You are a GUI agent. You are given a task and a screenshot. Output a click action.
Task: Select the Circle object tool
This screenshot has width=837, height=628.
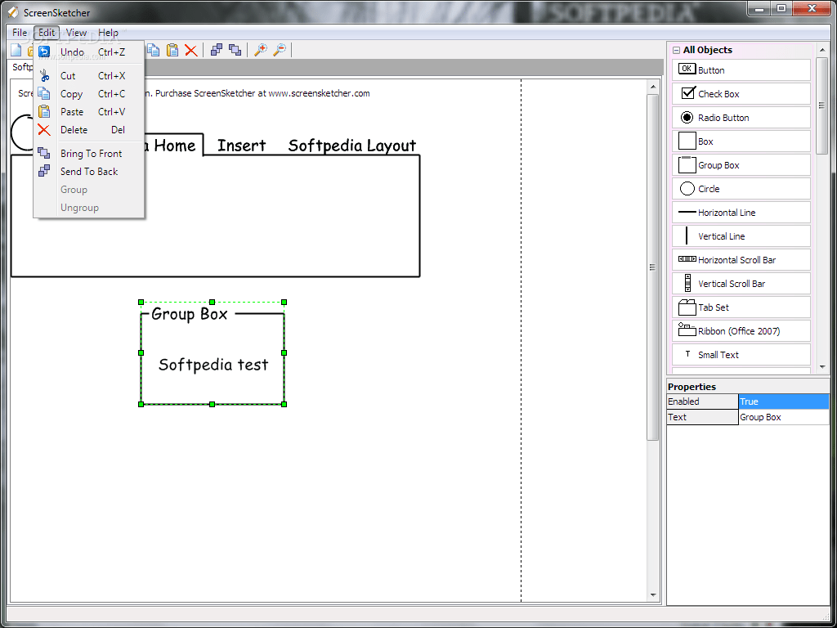coord(741,189)
